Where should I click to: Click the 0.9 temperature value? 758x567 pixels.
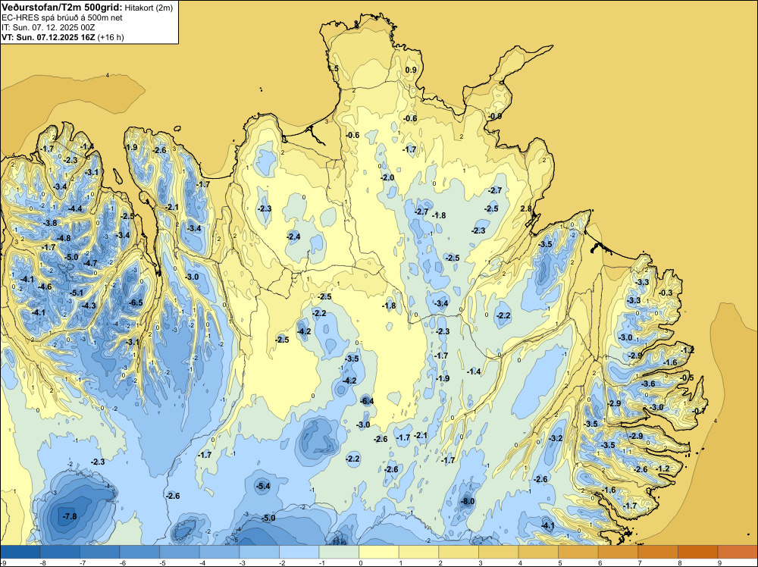tap(410, 70)
